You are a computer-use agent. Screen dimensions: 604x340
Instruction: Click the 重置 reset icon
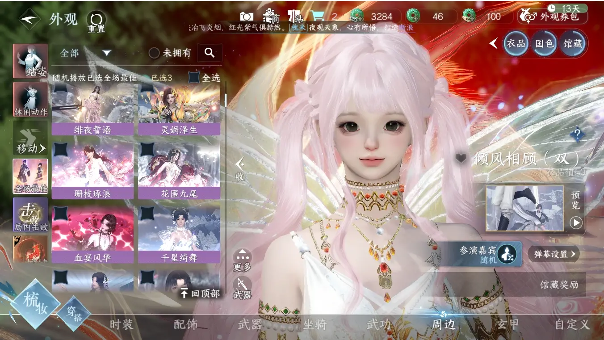[x=96, y=21]
